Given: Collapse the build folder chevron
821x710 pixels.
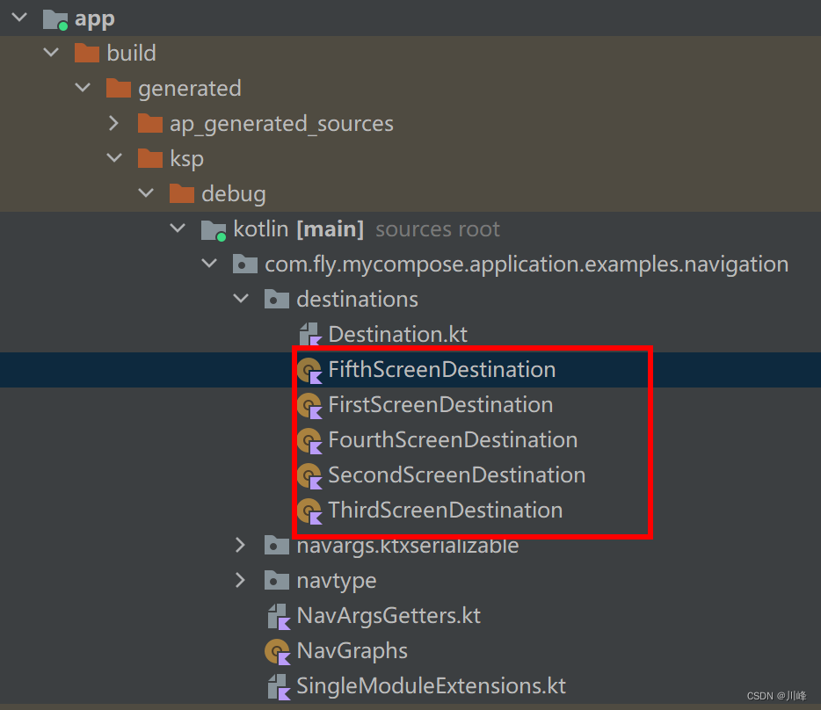Looking at the screenshot, I should click(x=51, y=53).
